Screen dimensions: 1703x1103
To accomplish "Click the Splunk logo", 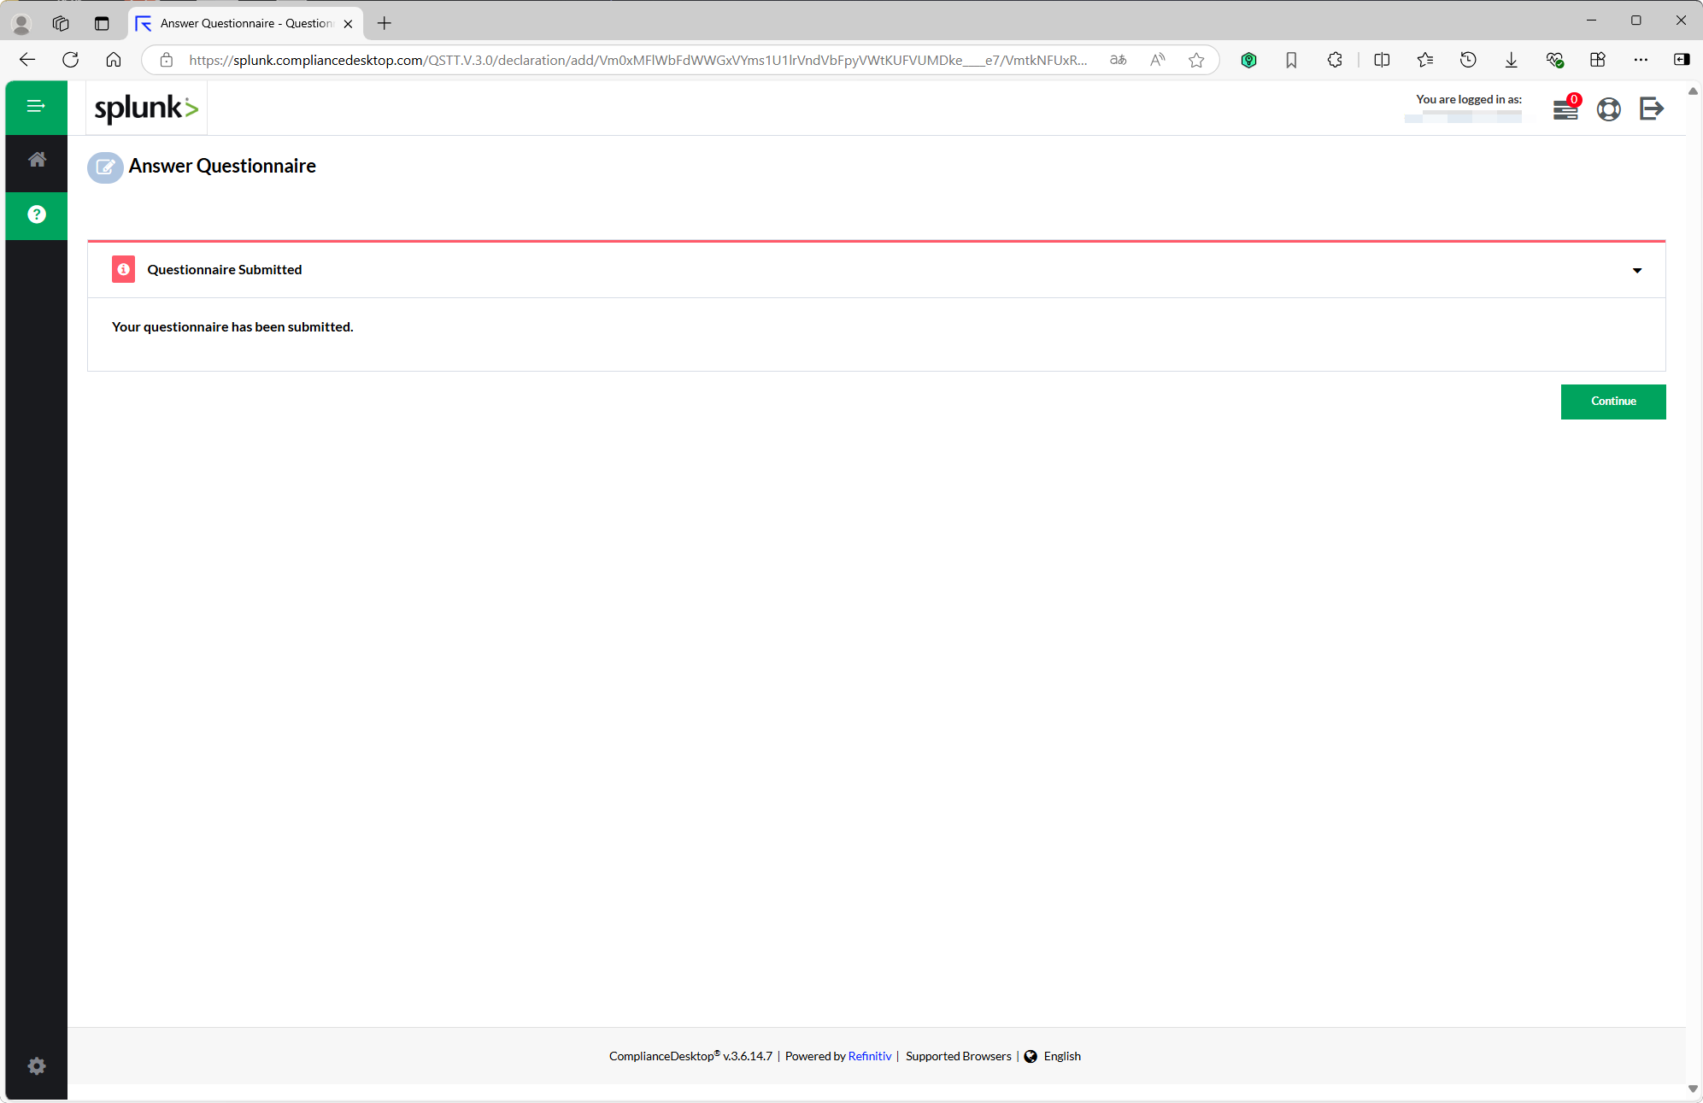I will [145, 108].
